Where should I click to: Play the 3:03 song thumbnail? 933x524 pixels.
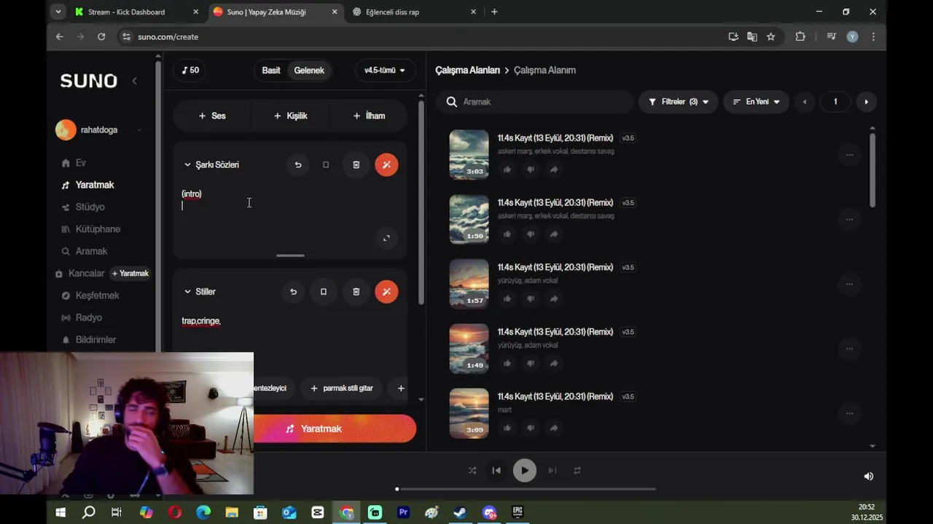point(469,154)
